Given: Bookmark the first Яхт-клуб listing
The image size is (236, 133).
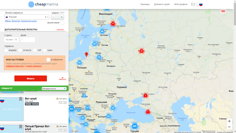Looking at the screenshot, I should click(21, 99).
